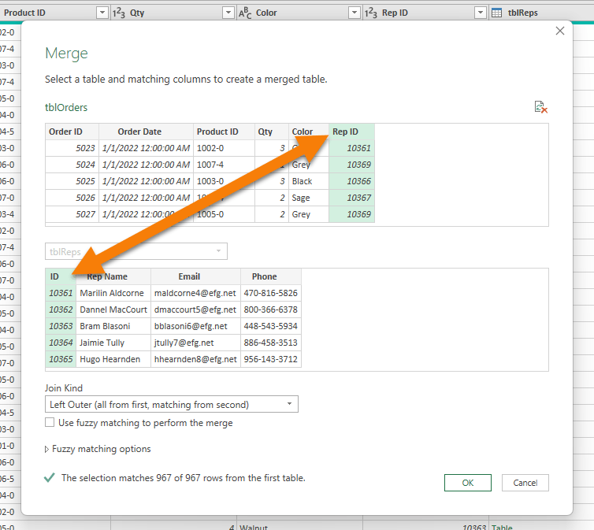Open the Qty column filter dropdown
The image size is (594, 530).
click(x=228, y=13)
